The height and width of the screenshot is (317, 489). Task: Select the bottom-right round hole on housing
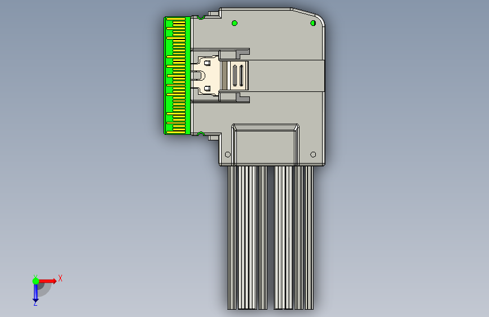coord(313,155)
